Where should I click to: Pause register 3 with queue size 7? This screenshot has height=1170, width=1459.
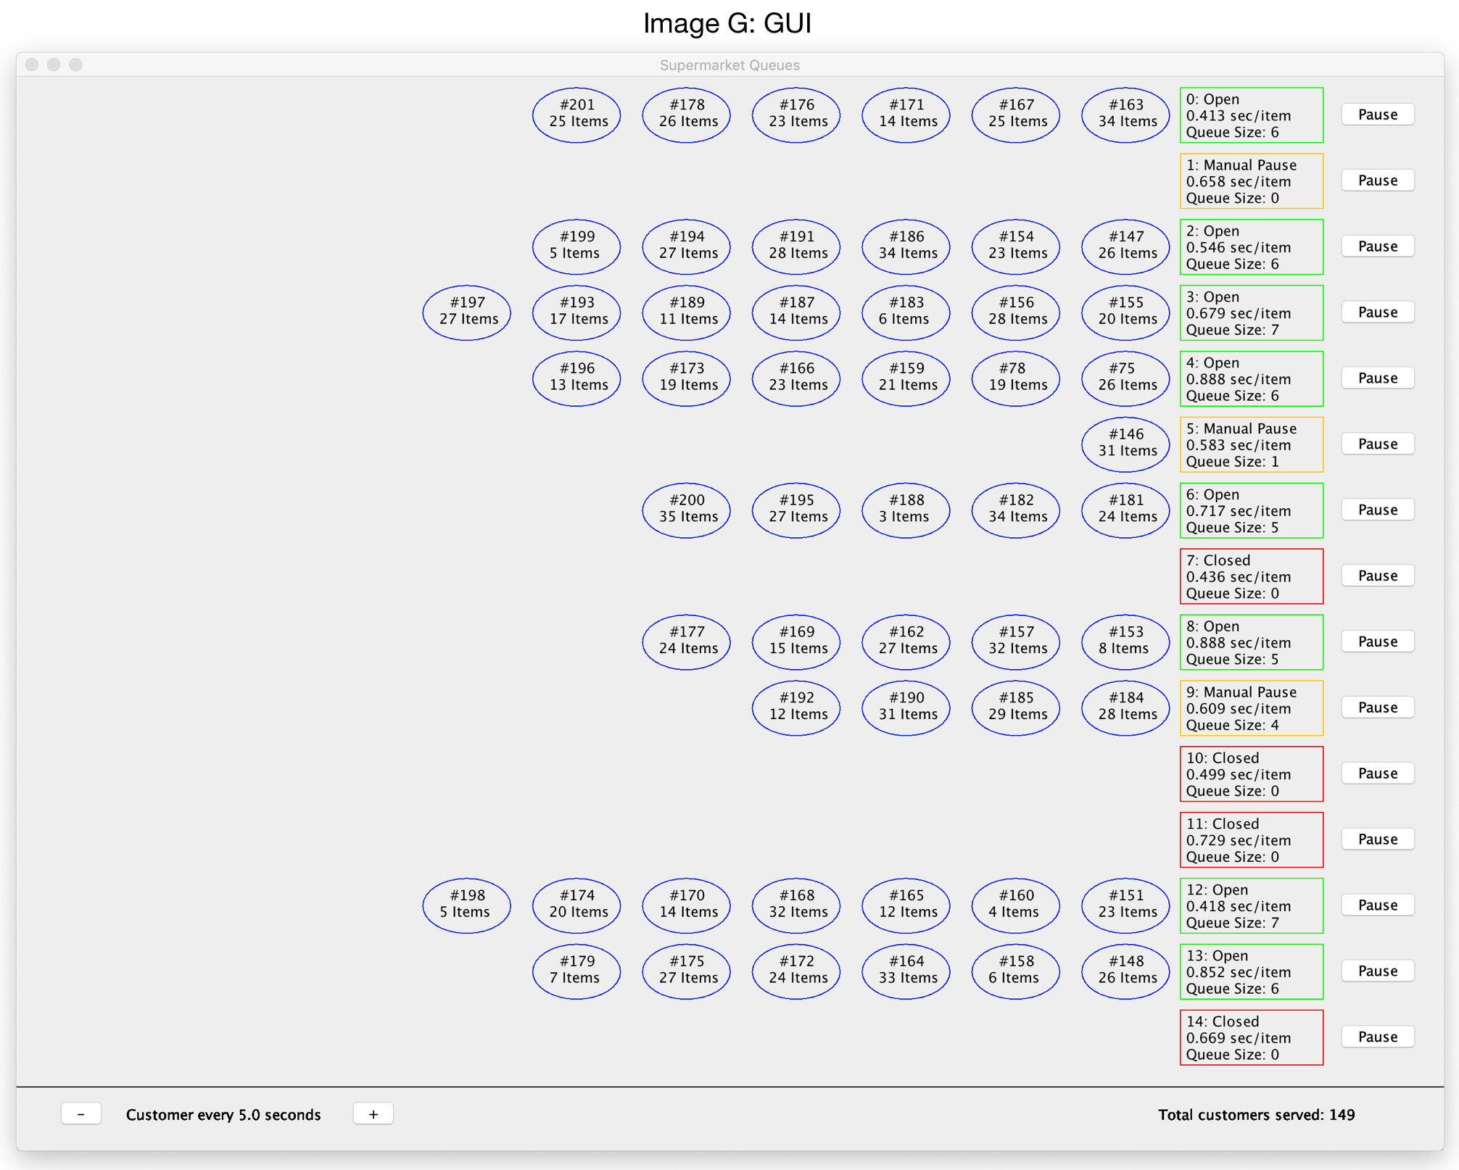[x=1377, y=312]
